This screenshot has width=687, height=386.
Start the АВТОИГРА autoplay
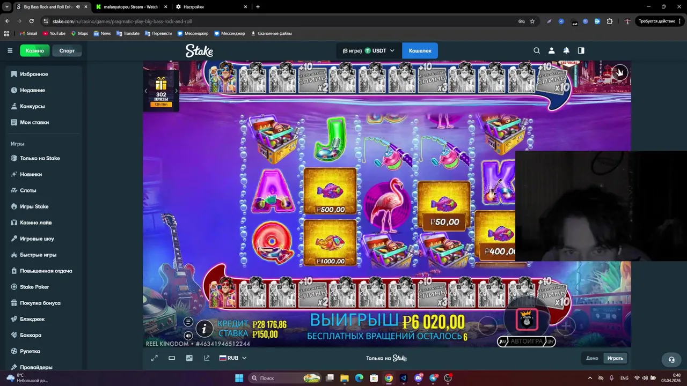pyautogui.click(x=526, y=341)
